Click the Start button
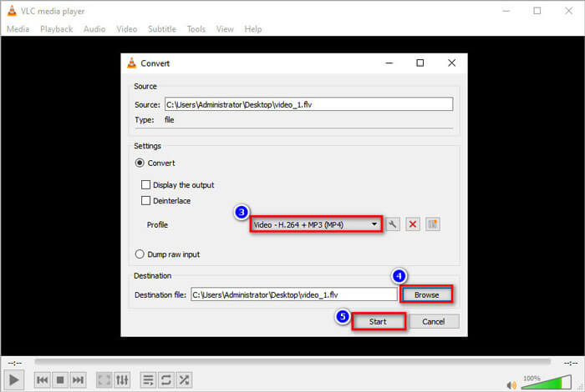 (x=378, y=322)
